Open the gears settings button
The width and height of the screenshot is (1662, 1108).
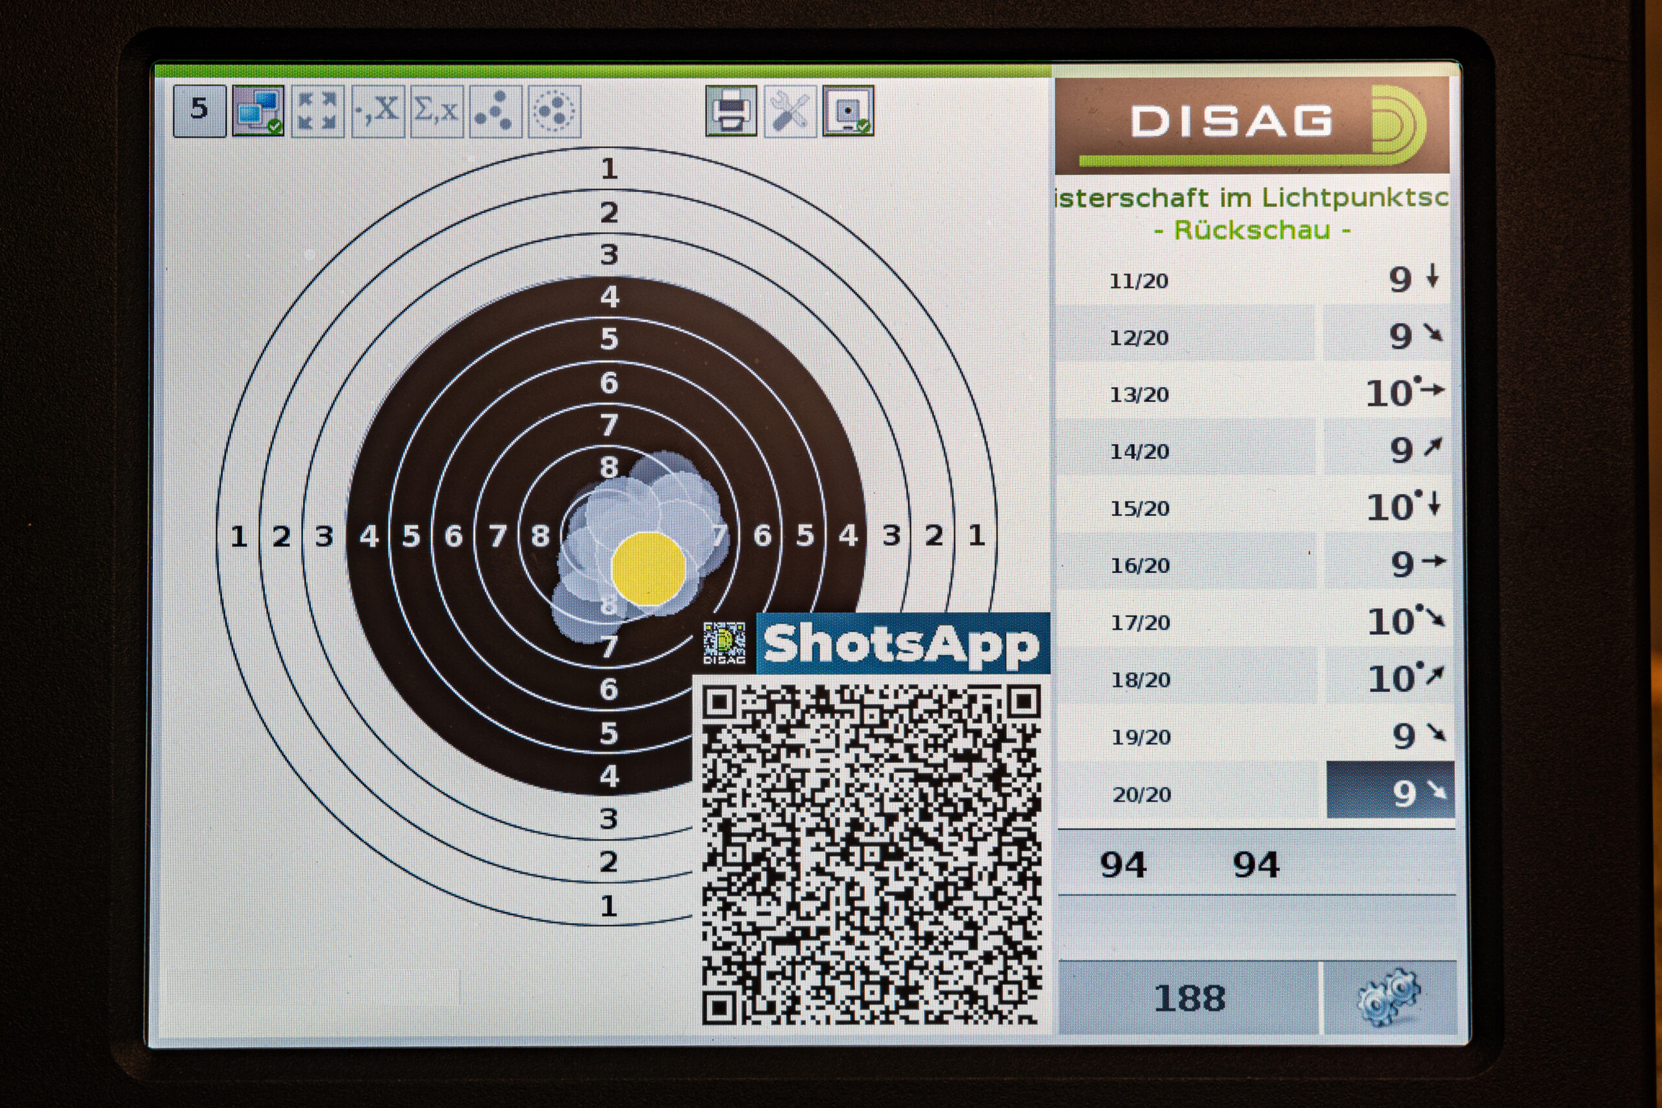(1389, 997)
